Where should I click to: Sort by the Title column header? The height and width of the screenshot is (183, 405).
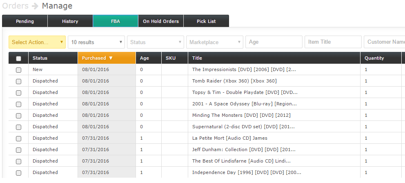pos(197,58)
